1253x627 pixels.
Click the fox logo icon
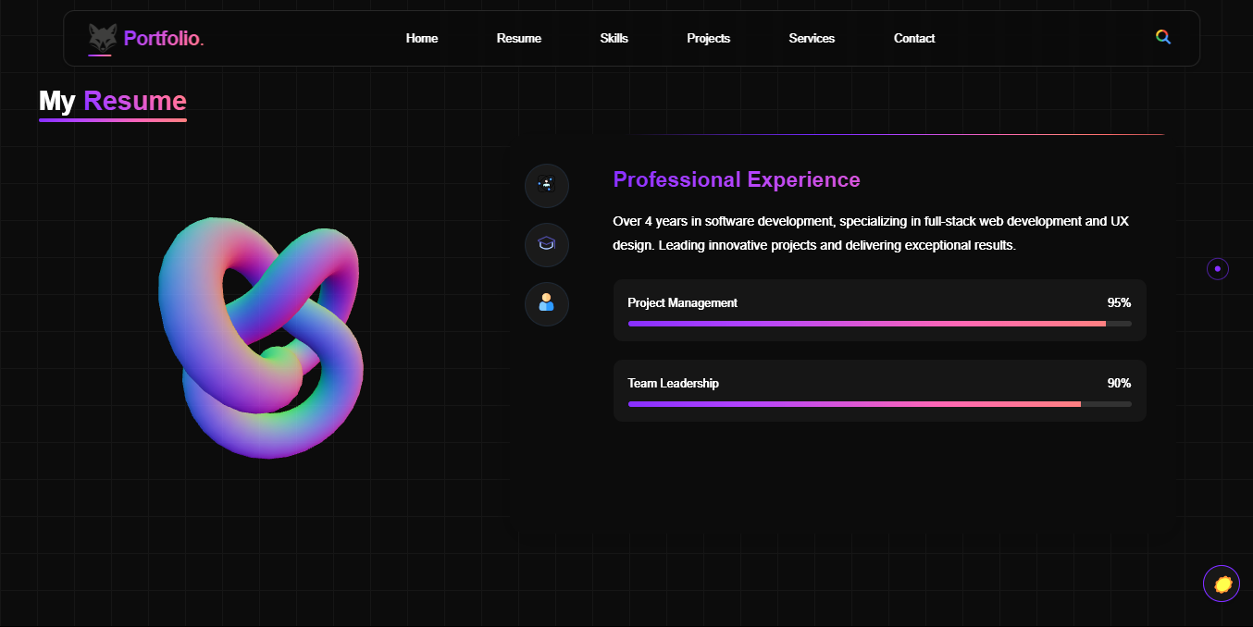point(102,38)
